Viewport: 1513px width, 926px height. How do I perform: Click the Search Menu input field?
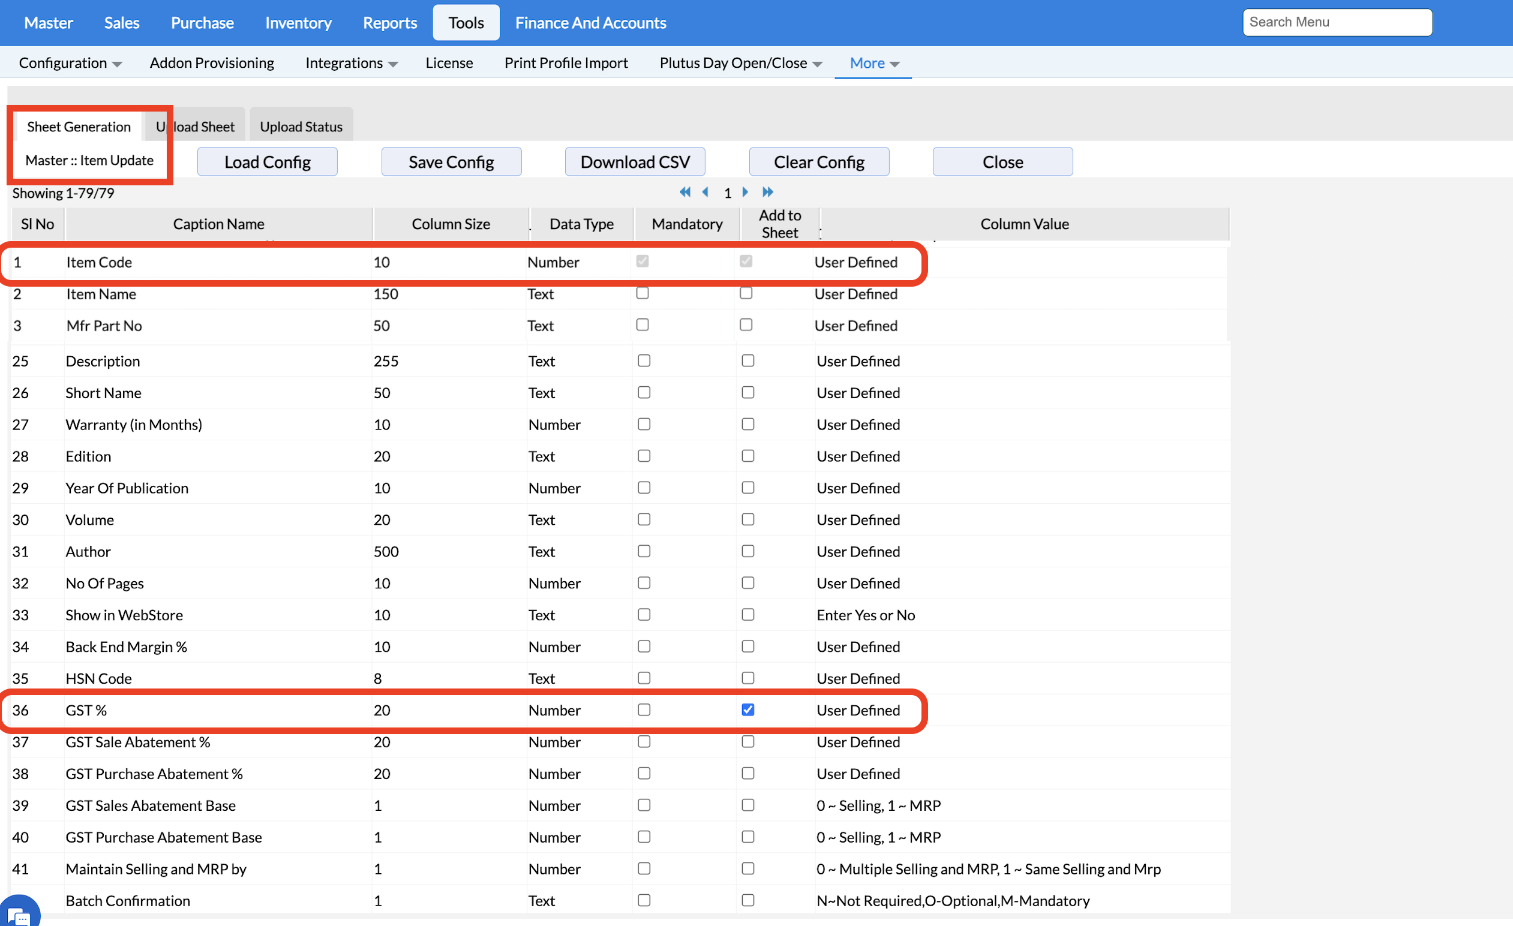coord(1337,23)
